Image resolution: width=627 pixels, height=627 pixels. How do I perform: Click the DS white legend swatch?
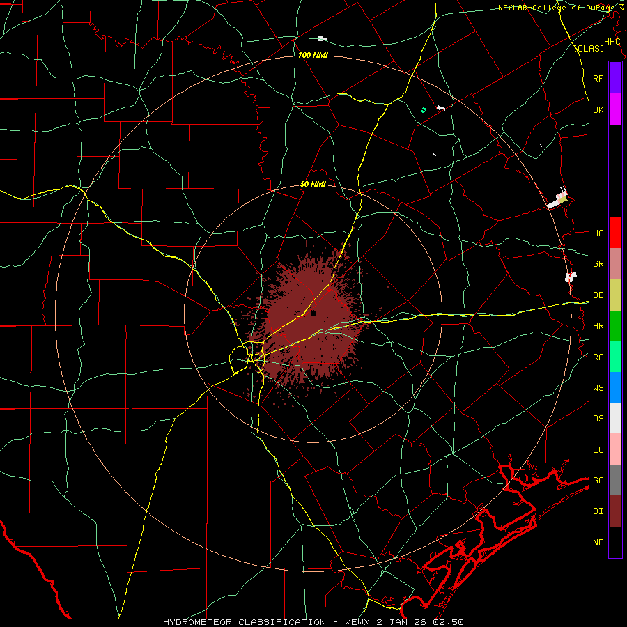click(615, 418)
